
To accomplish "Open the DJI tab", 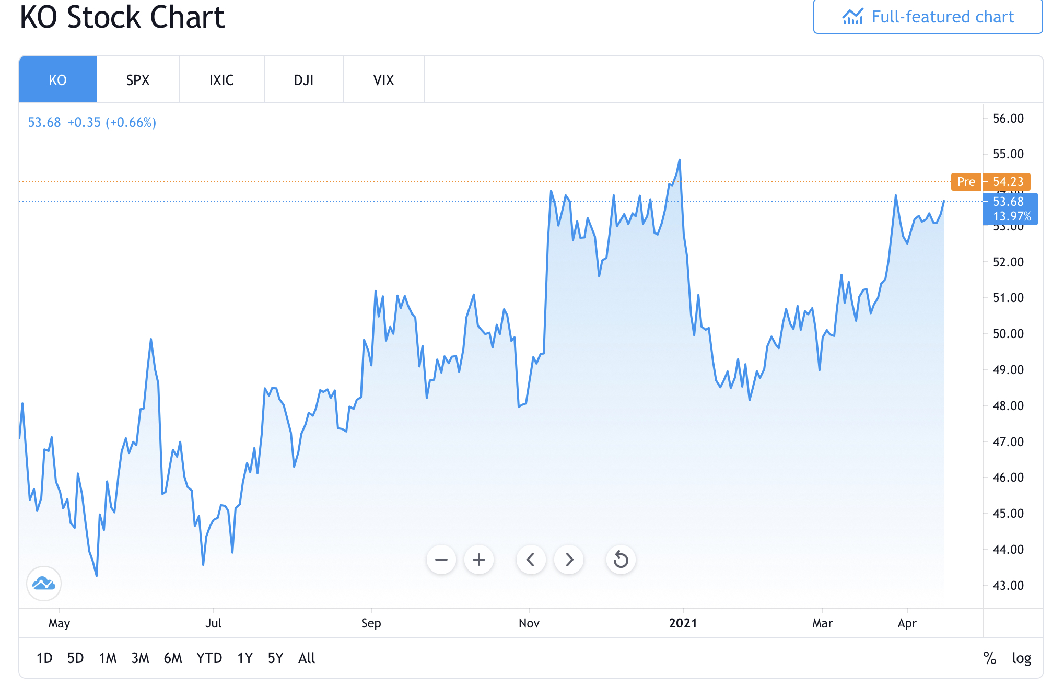I will [x=303, y=79].
